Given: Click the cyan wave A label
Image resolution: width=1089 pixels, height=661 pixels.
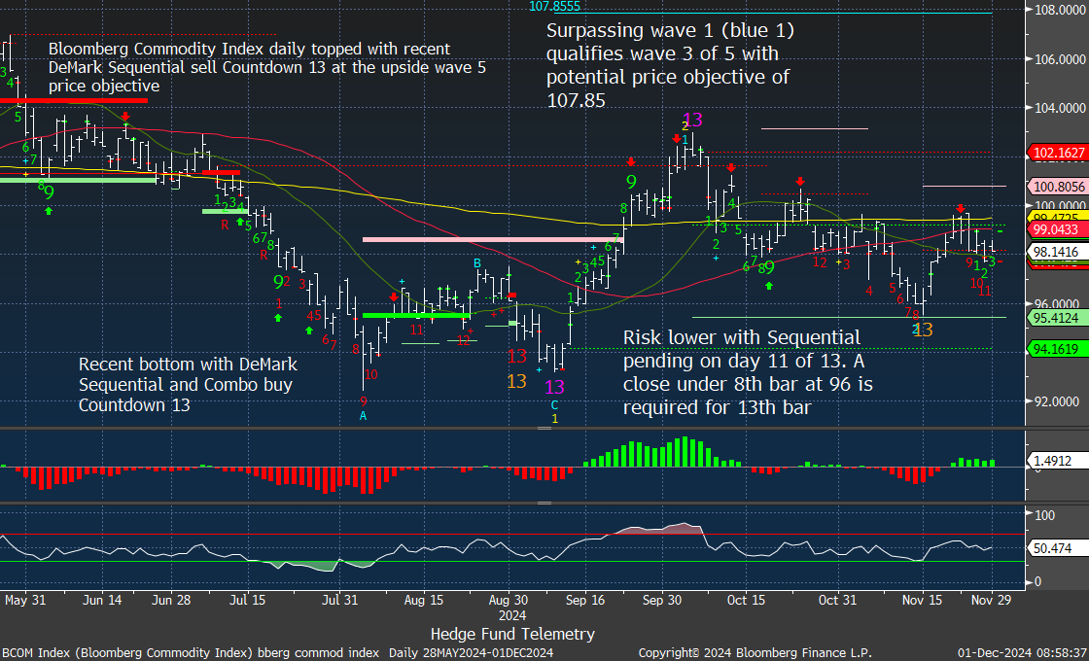Looking at the screenshot, I should pyautogui.click(x=363, y=416).
